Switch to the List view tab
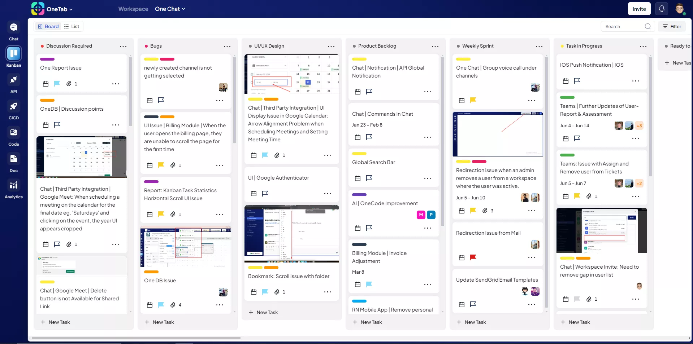 [72, 26]
